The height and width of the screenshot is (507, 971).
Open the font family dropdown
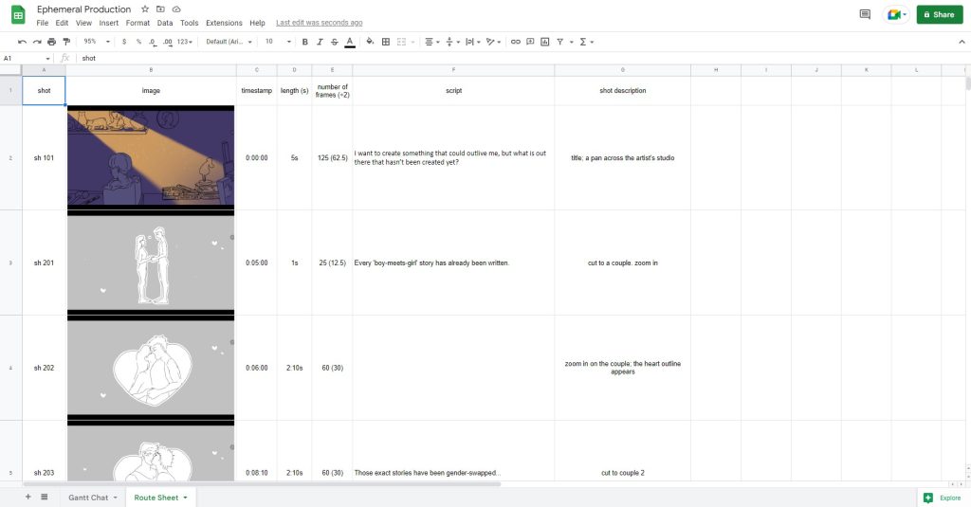coord(229,42)
